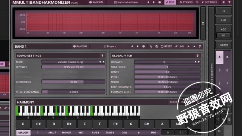Open MODE Vocoder selector field
242x136 pixels.
coord(73,62)
